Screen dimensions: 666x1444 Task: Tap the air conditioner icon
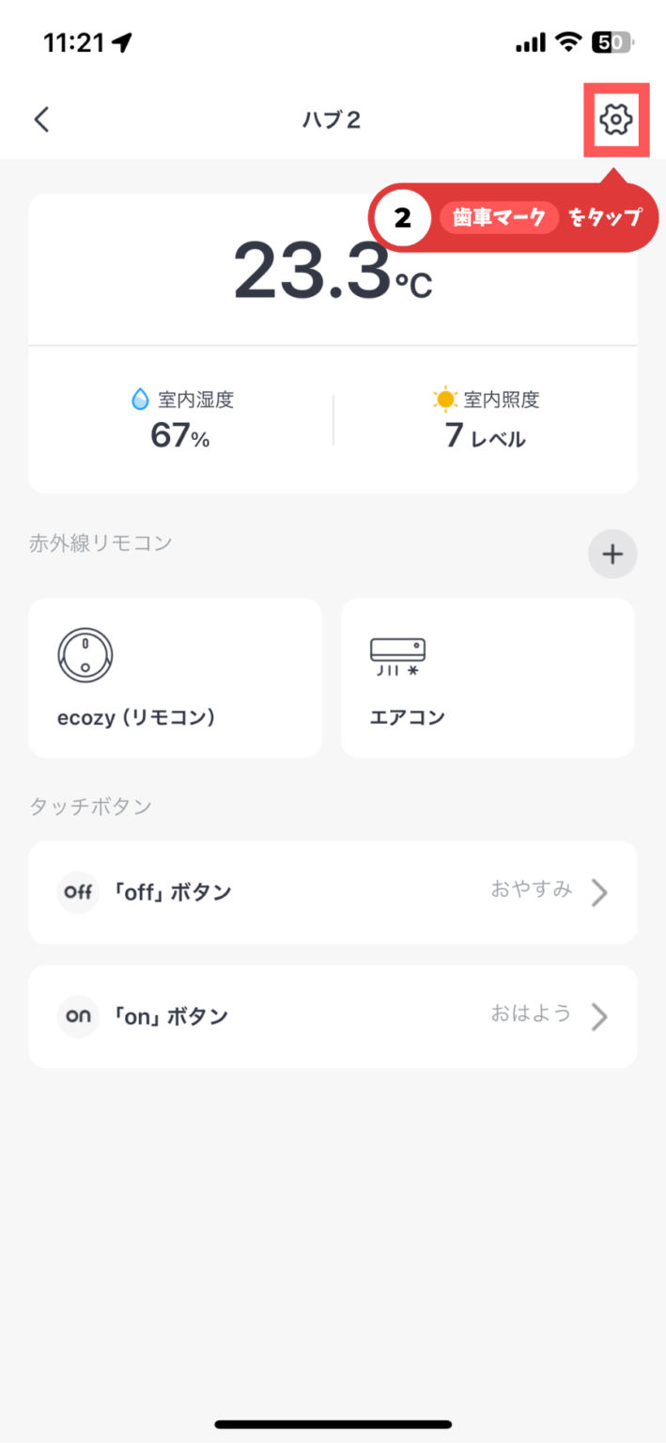click(397, 657)
